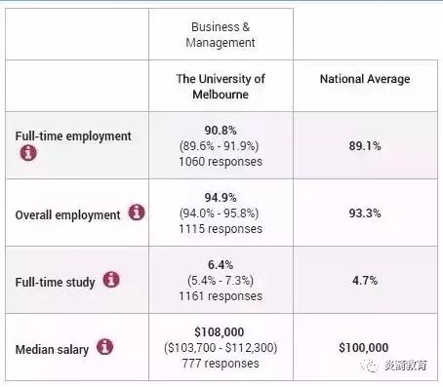Select the Full-time employment row label
Screen dimensions: 443x387
coord(73,136)
